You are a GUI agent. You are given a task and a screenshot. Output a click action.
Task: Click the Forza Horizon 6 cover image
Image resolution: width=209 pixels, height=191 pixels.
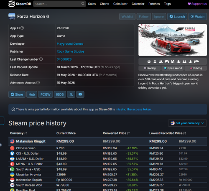[x=173, y=40]
